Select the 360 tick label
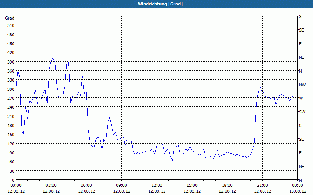The width and height of the screenshot is (313, 195). pyautogui.click(x=11, y=71)
